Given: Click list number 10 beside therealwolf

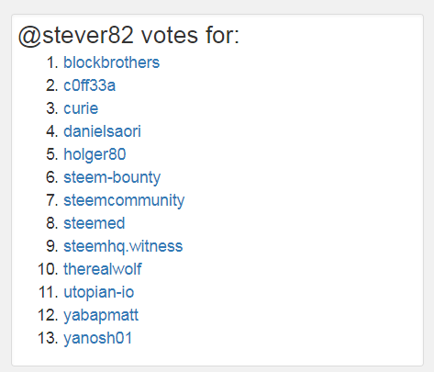Looking at the screenshot, I should pos(48,269).
